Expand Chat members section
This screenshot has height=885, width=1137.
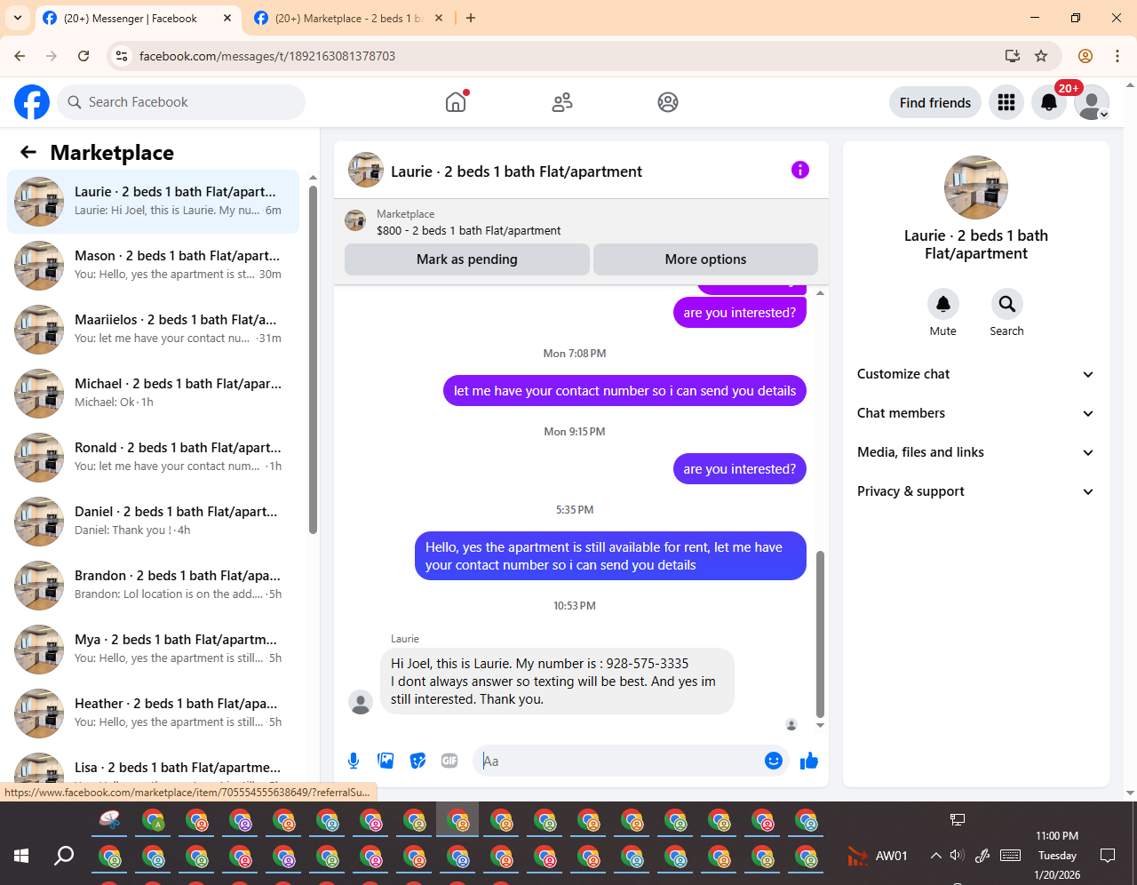point(976,413)
